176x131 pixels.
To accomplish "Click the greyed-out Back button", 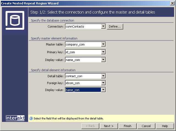I will coord(90,126).
